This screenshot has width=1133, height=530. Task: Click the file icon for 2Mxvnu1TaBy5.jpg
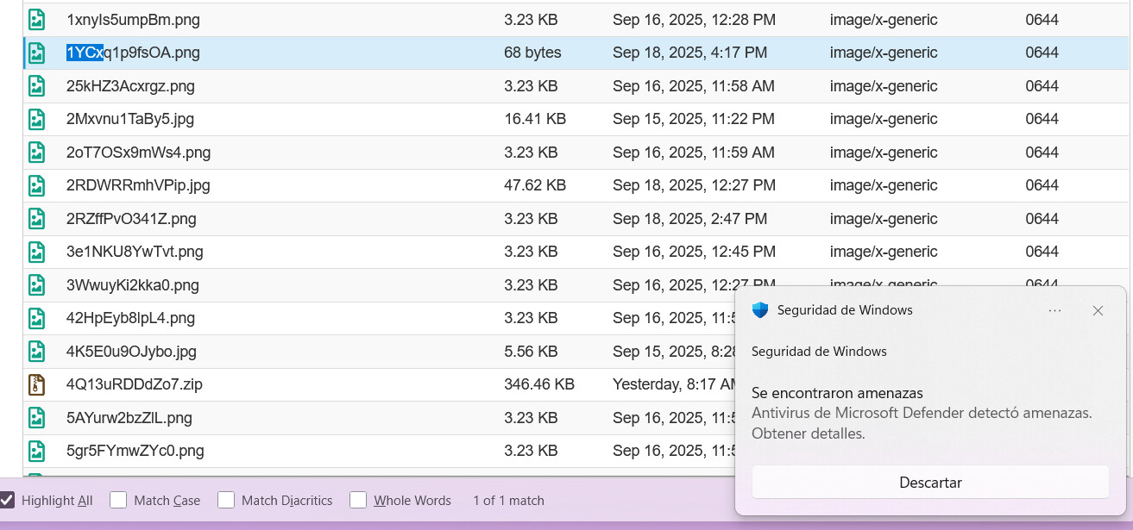36,119
